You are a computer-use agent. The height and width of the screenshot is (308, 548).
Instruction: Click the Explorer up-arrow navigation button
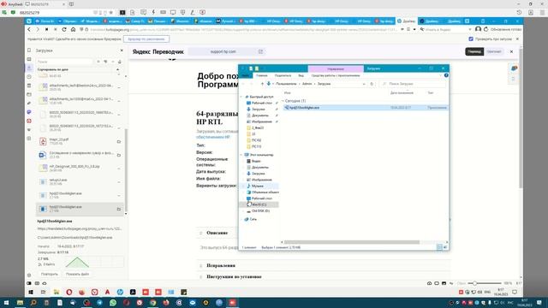[262, 84]
